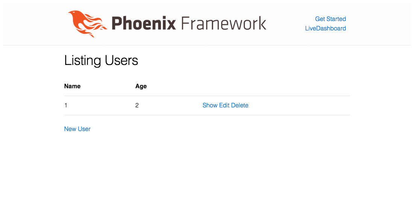The image size is (414, 223).
Task: Create a user via the New User link
Action: pyautogui.click(x=77, y=129)
